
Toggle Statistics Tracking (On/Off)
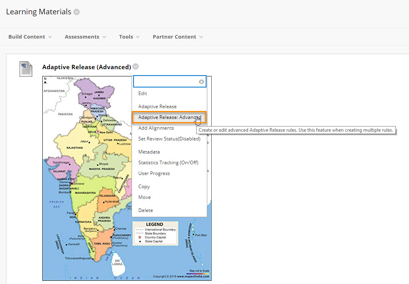168,163
